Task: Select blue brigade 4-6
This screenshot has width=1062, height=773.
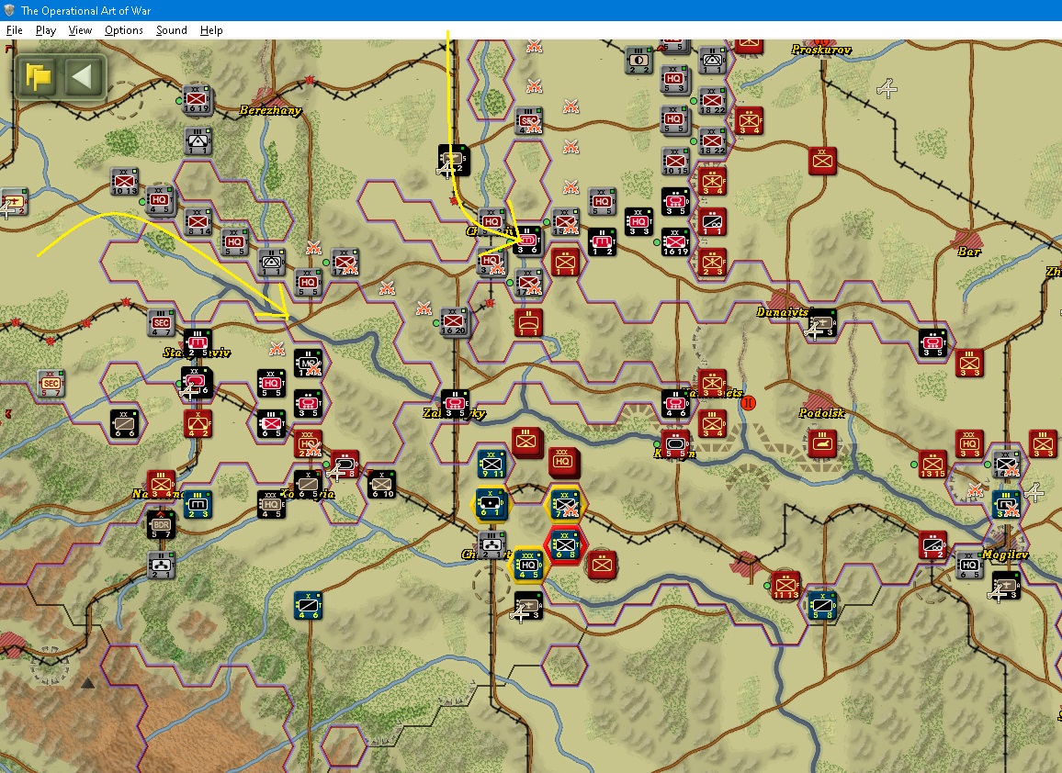Action: coord(308,606)
